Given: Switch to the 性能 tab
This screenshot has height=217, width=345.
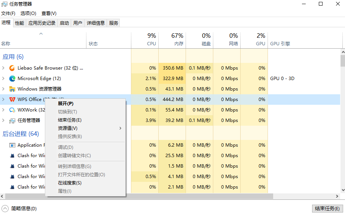Looking at the screenshot, I should pyautogui.click(x=19, y=23).
